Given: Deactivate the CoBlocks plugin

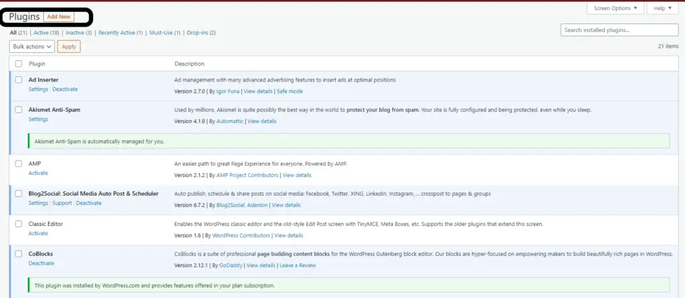Looking at the screenshot, I should (41, 263).
